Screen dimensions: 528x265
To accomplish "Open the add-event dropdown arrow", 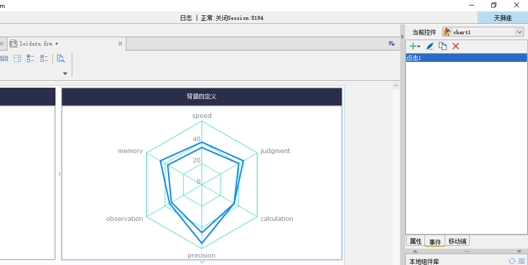I will [419, 47].
